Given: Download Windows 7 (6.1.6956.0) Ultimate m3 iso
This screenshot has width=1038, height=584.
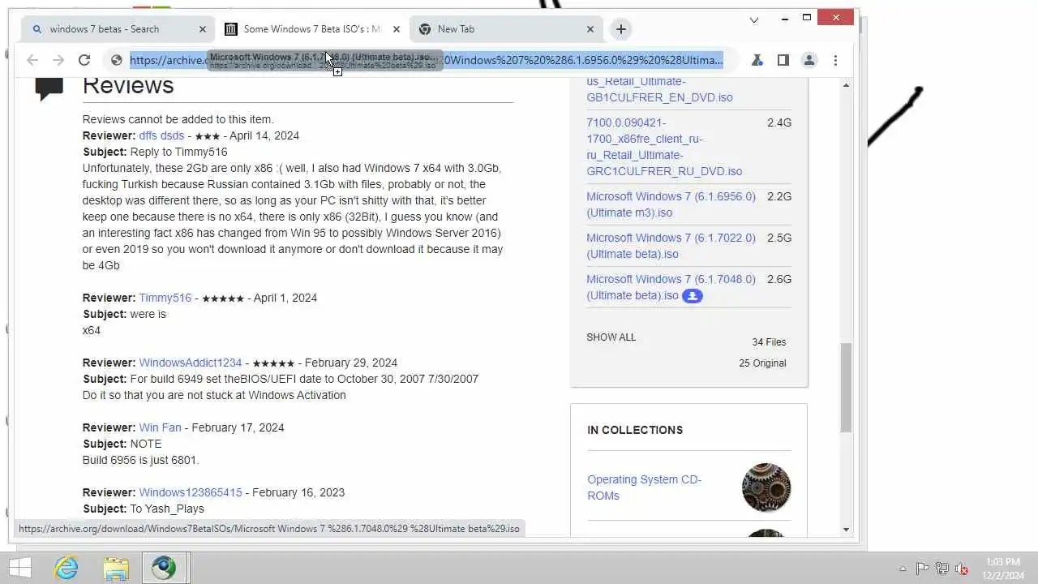Looking at the screenshot, I should (x=671, y=204).
